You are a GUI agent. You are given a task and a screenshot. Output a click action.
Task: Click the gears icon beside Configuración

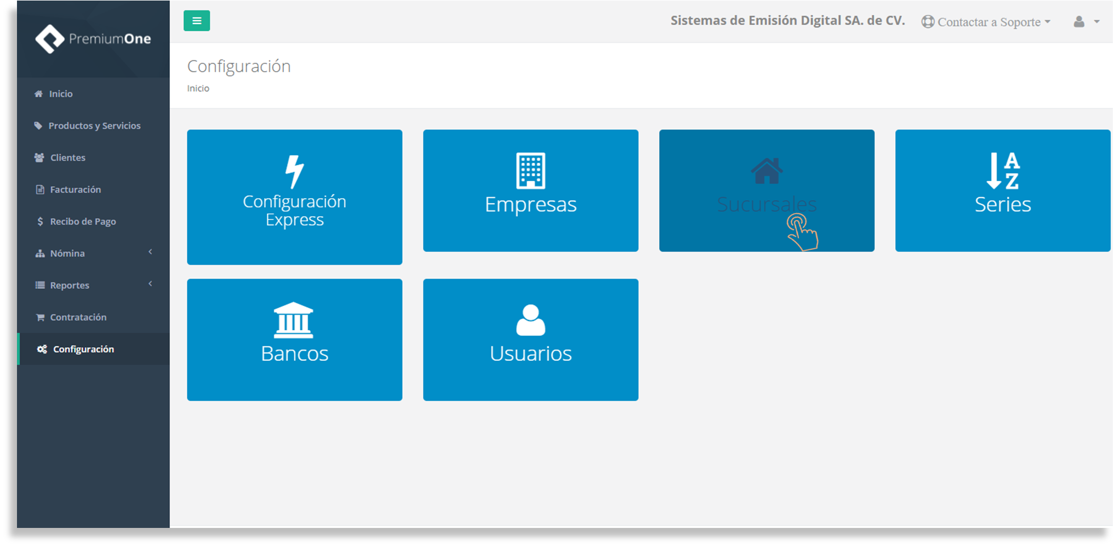pyautogui.click(x=42, y=349)
